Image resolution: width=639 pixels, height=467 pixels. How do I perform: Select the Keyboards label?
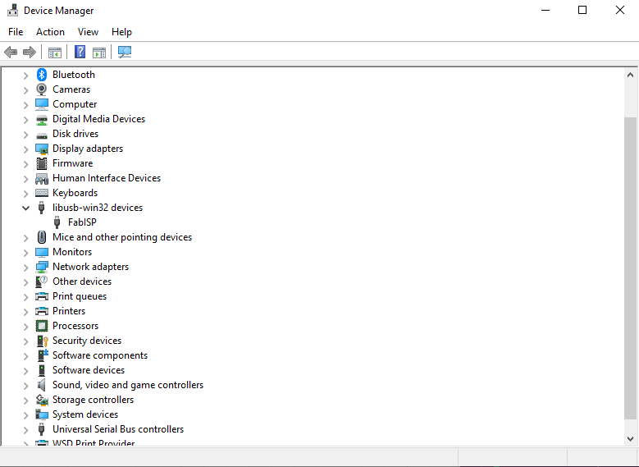(75, 193)
